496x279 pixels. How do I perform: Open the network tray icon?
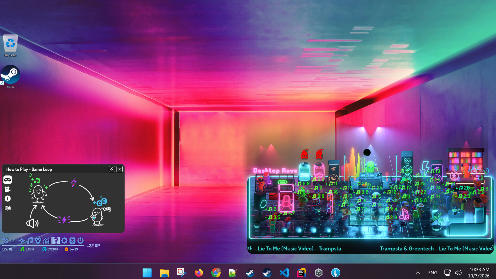tap(447, 273)
